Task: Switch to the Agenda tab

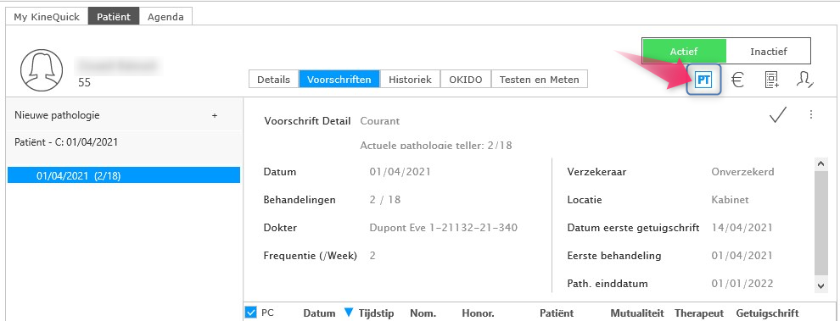Action: click(x=165, y=17)
